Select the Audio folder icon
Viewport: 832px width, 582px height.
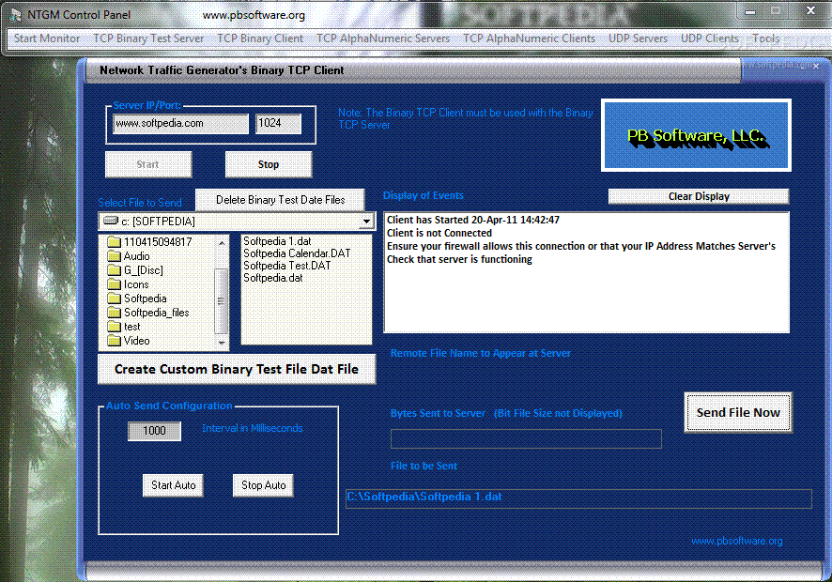pyautogui.click(x=114, y=256)
